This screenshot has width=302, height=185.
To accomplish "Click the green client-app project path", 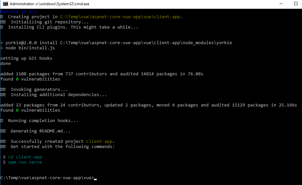I will coord(120,17).
